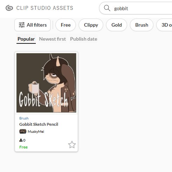Click the magnifying glass search icon

[107, 8]
